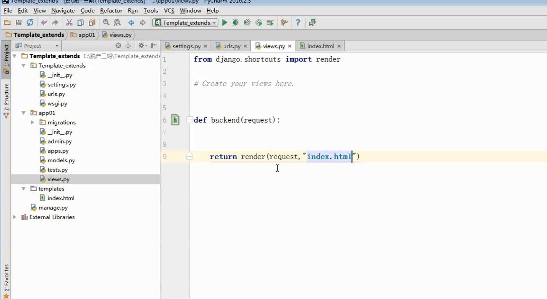Click Template_extends in the breadcrumb bar
Viewport: 547px width, 299px height.
[x=35, y=35]
